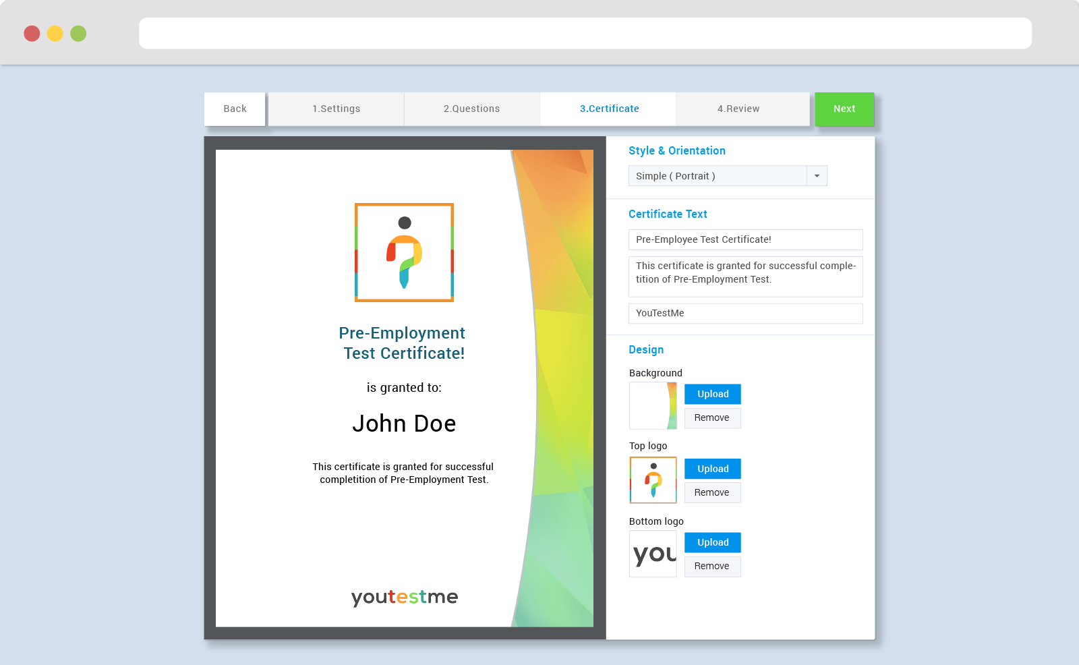
Task: Edit the Pre-Employee Test Certificate title field
Action: (745, 239)
